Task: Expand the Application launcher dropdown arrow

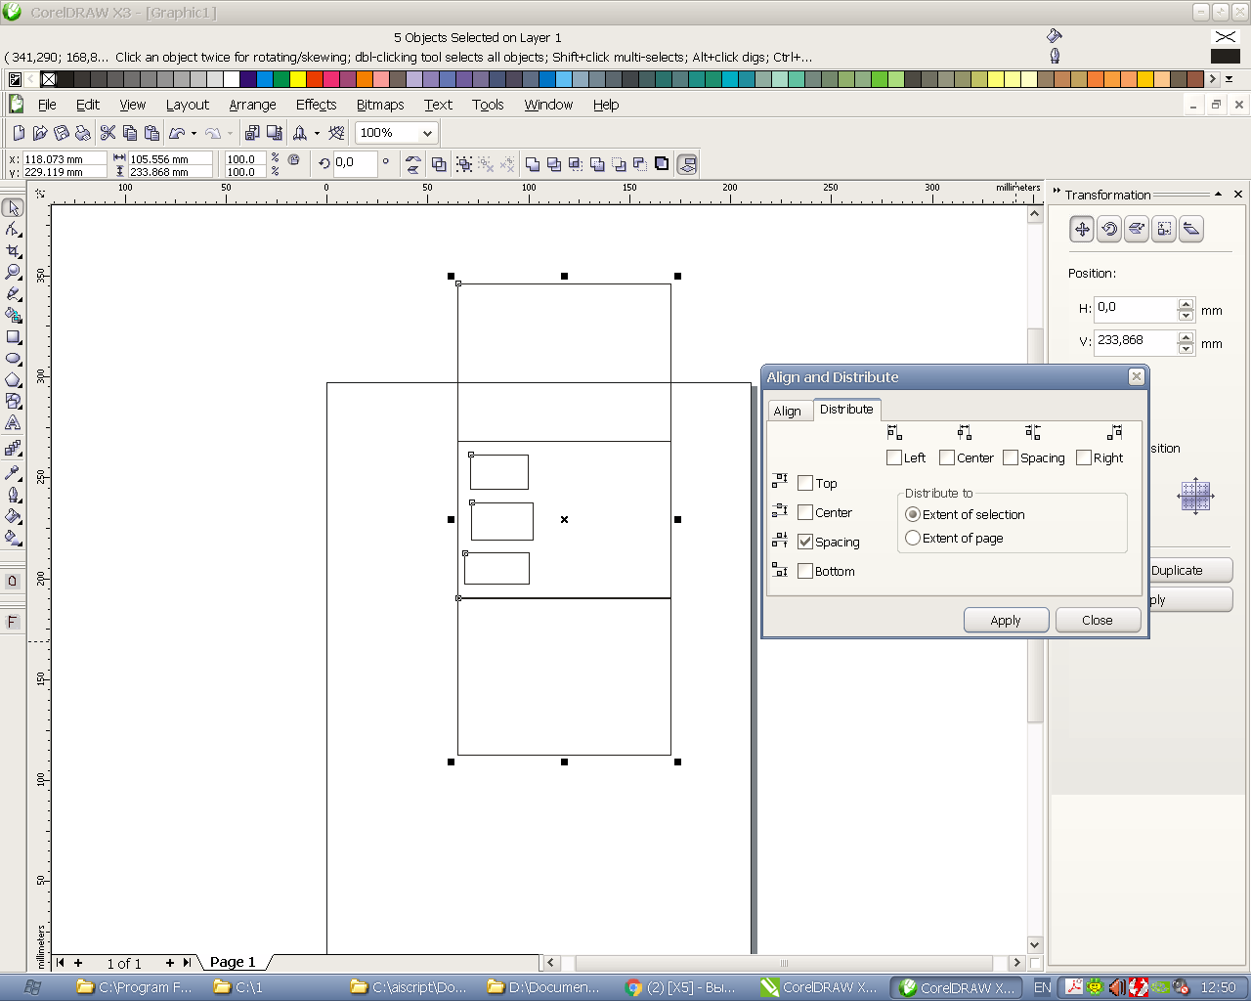Action: click(317, 133)
